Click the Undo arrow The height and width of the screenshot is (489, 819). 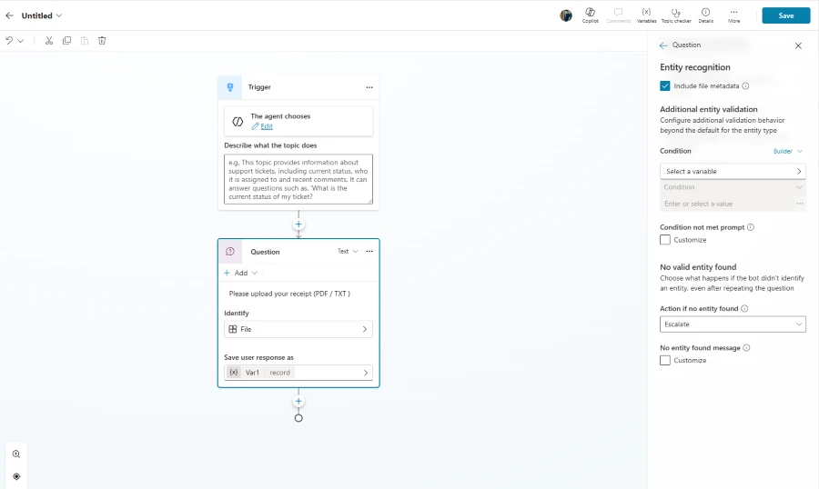coord(9,41)
